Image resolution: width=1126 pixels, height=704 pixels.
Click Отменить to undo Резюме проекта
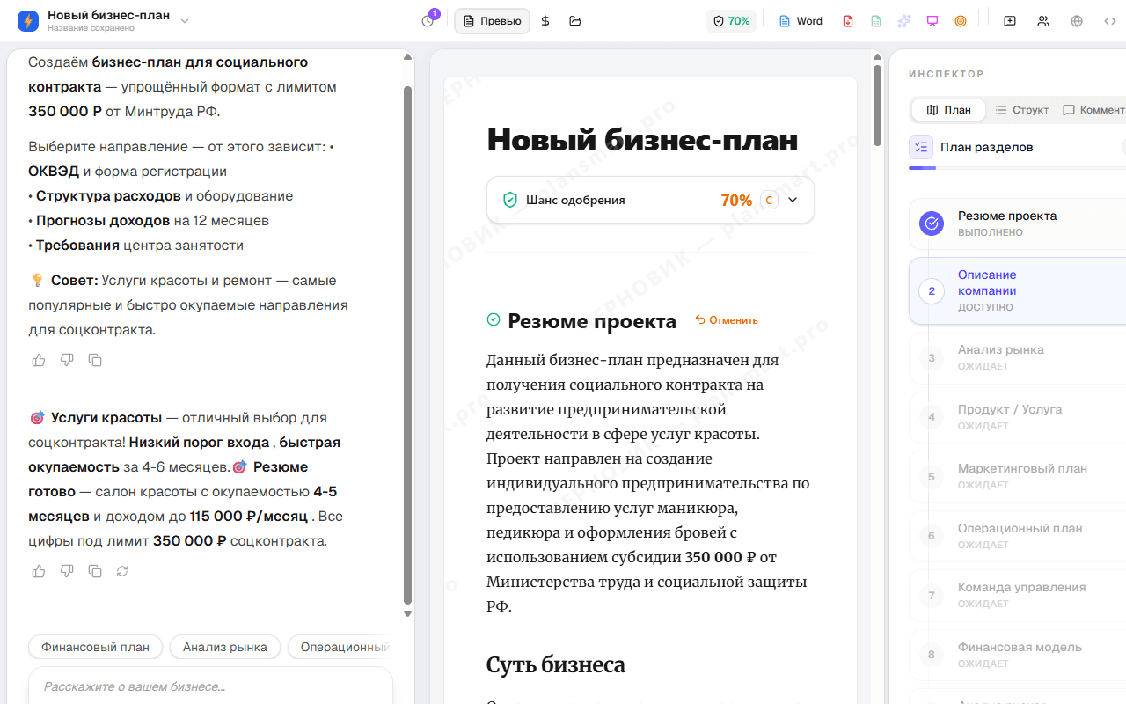[x=727, y=319]
